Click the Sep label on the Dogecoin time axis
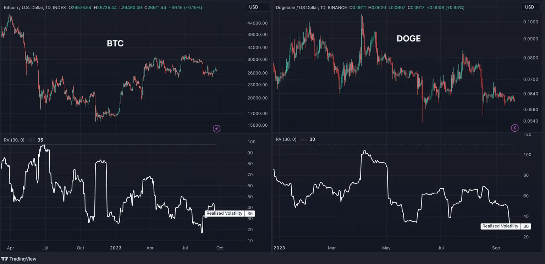 tap(496, 248)
